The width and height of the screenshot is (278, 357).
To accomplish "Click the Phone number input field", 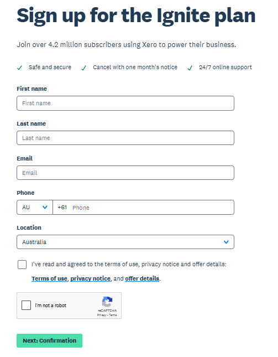I will click(144, 207).
